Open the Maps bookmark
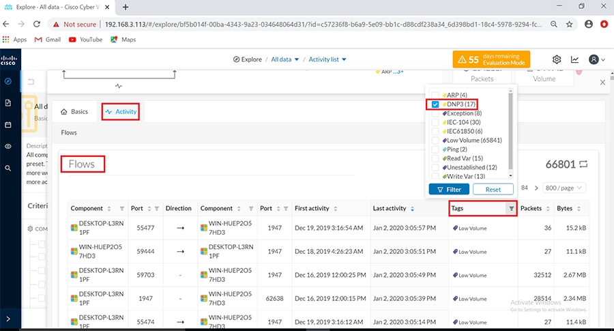Screen dimensions: 614x331 123,40
